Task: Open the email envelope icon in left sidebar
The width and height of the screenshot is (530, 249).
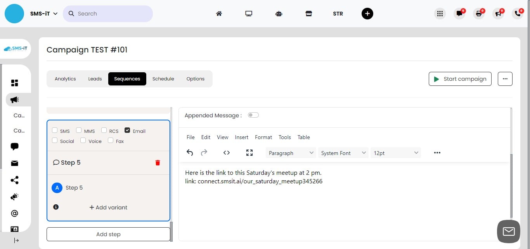Action: point(14,163)
